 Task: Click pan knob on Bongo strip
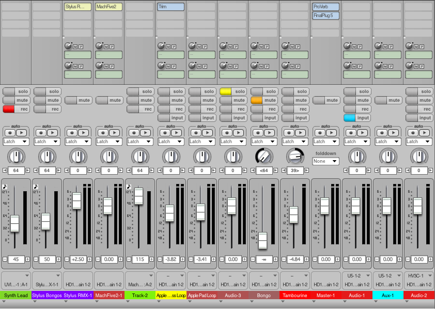[264, 156]
